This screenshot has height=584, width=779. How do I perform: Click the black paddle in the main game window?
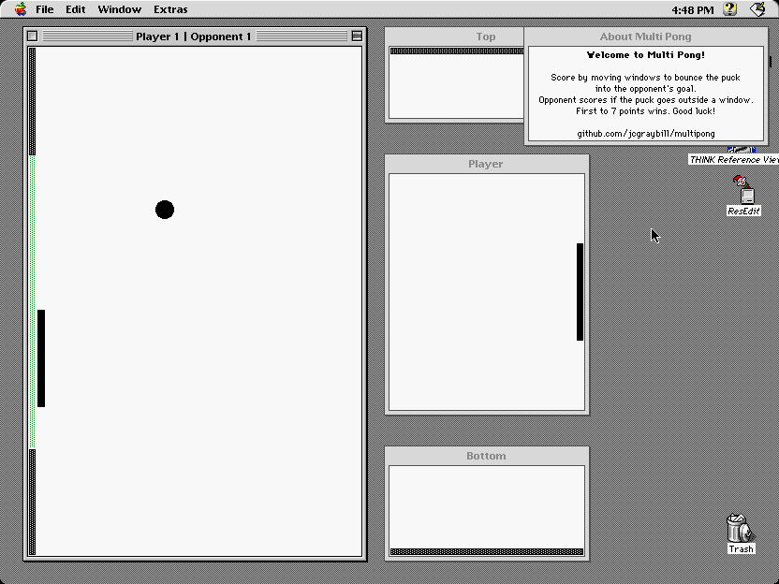[x=41, y=358]
